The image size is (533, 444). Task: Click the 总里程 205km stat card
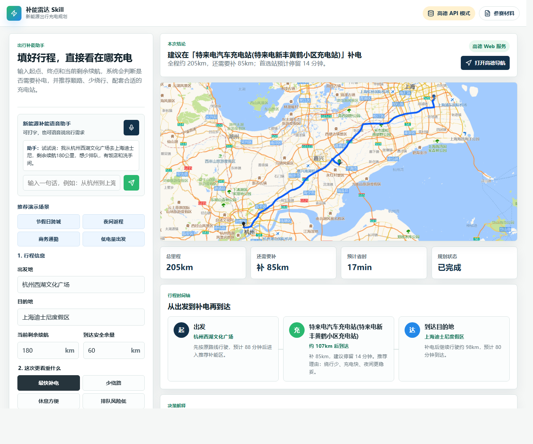[203, 263]
